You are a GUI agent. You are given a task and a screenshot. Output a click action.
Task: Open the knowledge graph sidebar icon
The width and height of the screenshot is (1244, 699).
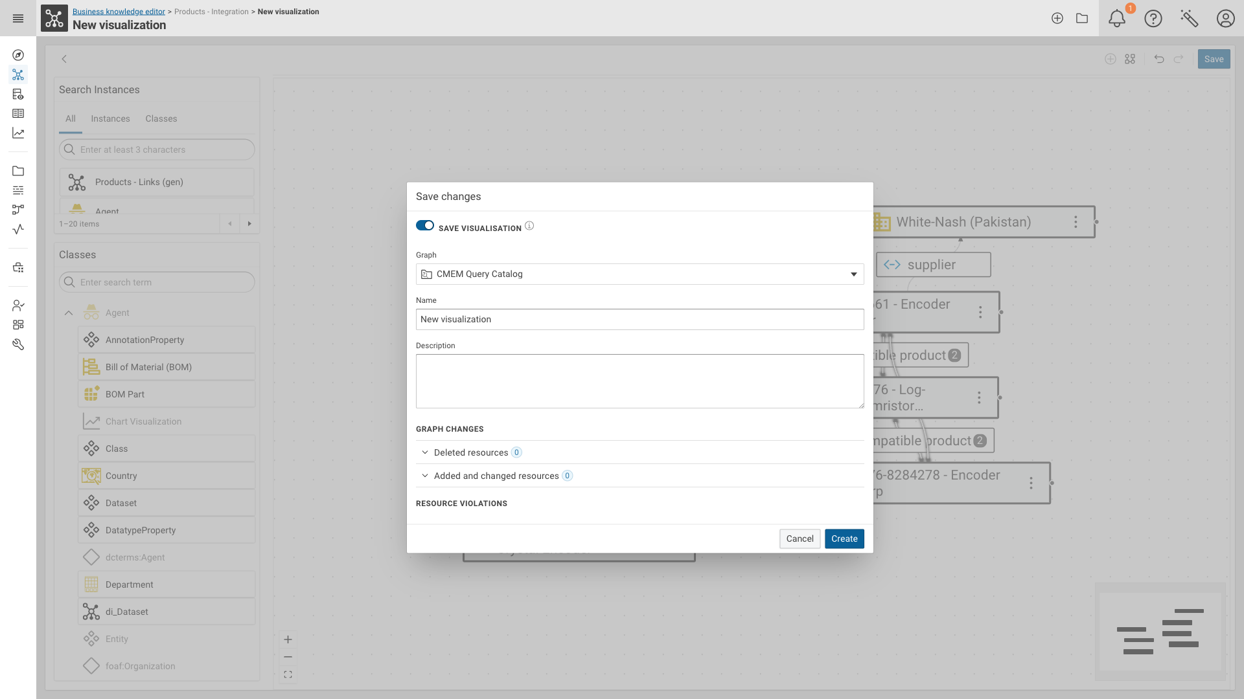pyautogui.click(x=18, y=74)
